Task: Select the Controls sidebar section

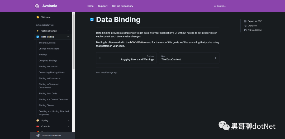Action: (53, 126)
